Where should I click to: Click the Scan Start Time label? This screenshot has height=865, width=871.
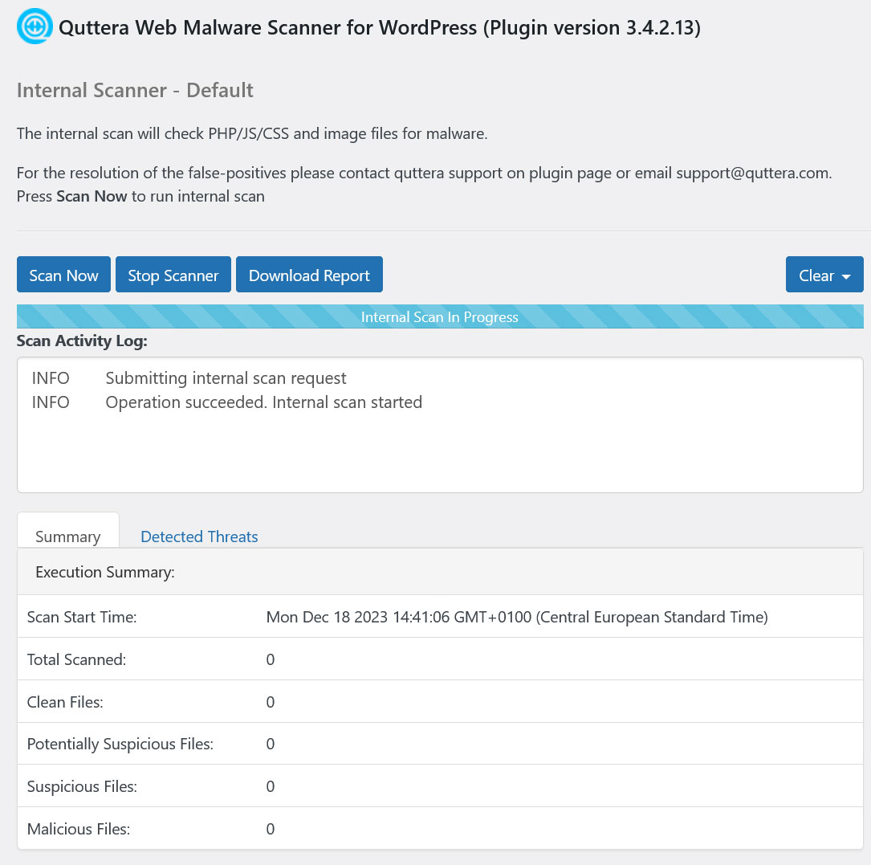click(x=82, y=617)
